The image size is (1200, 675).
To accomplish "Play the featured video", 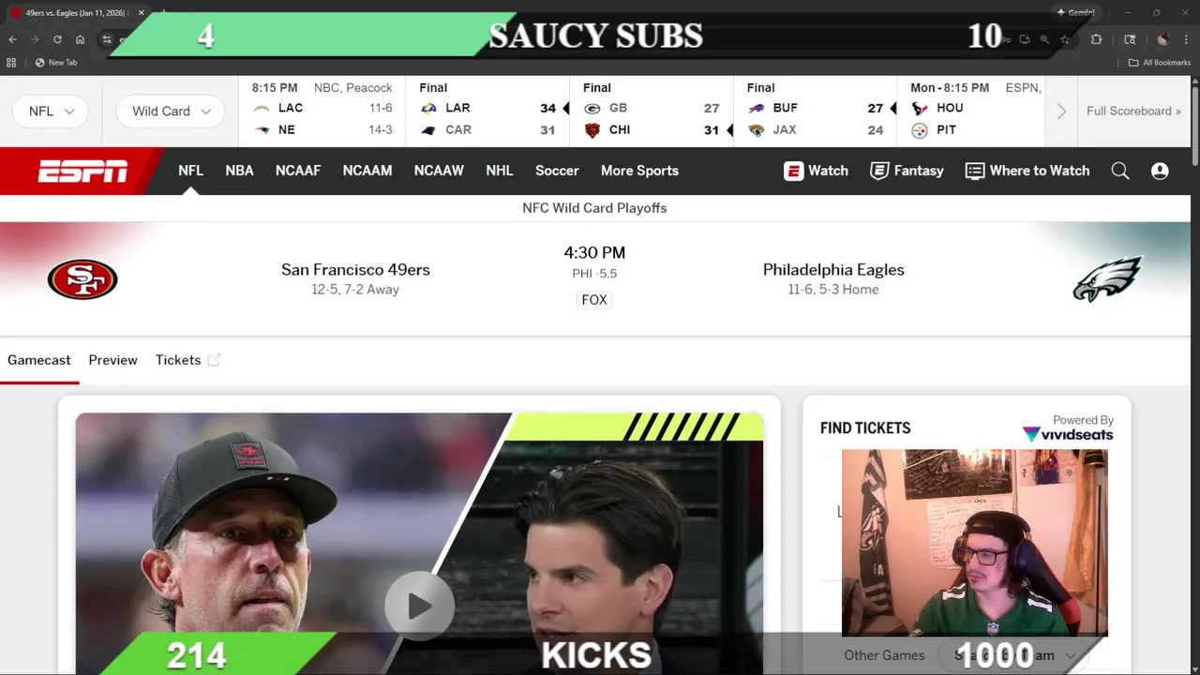I will click(x=419, y=607).
